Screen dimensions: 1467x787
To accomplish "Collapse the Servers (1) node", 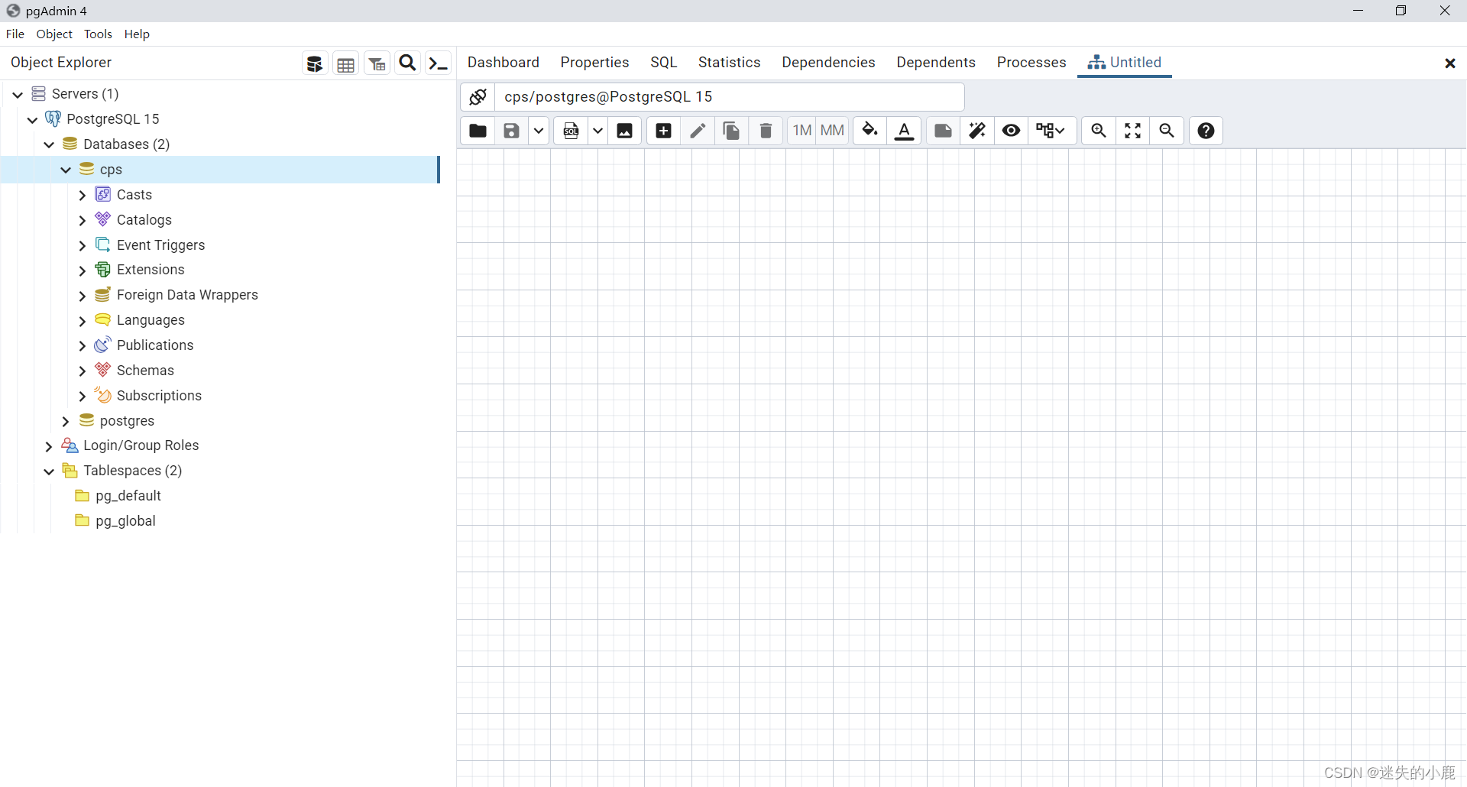I will pyautogui.click(x=18, y=95).
